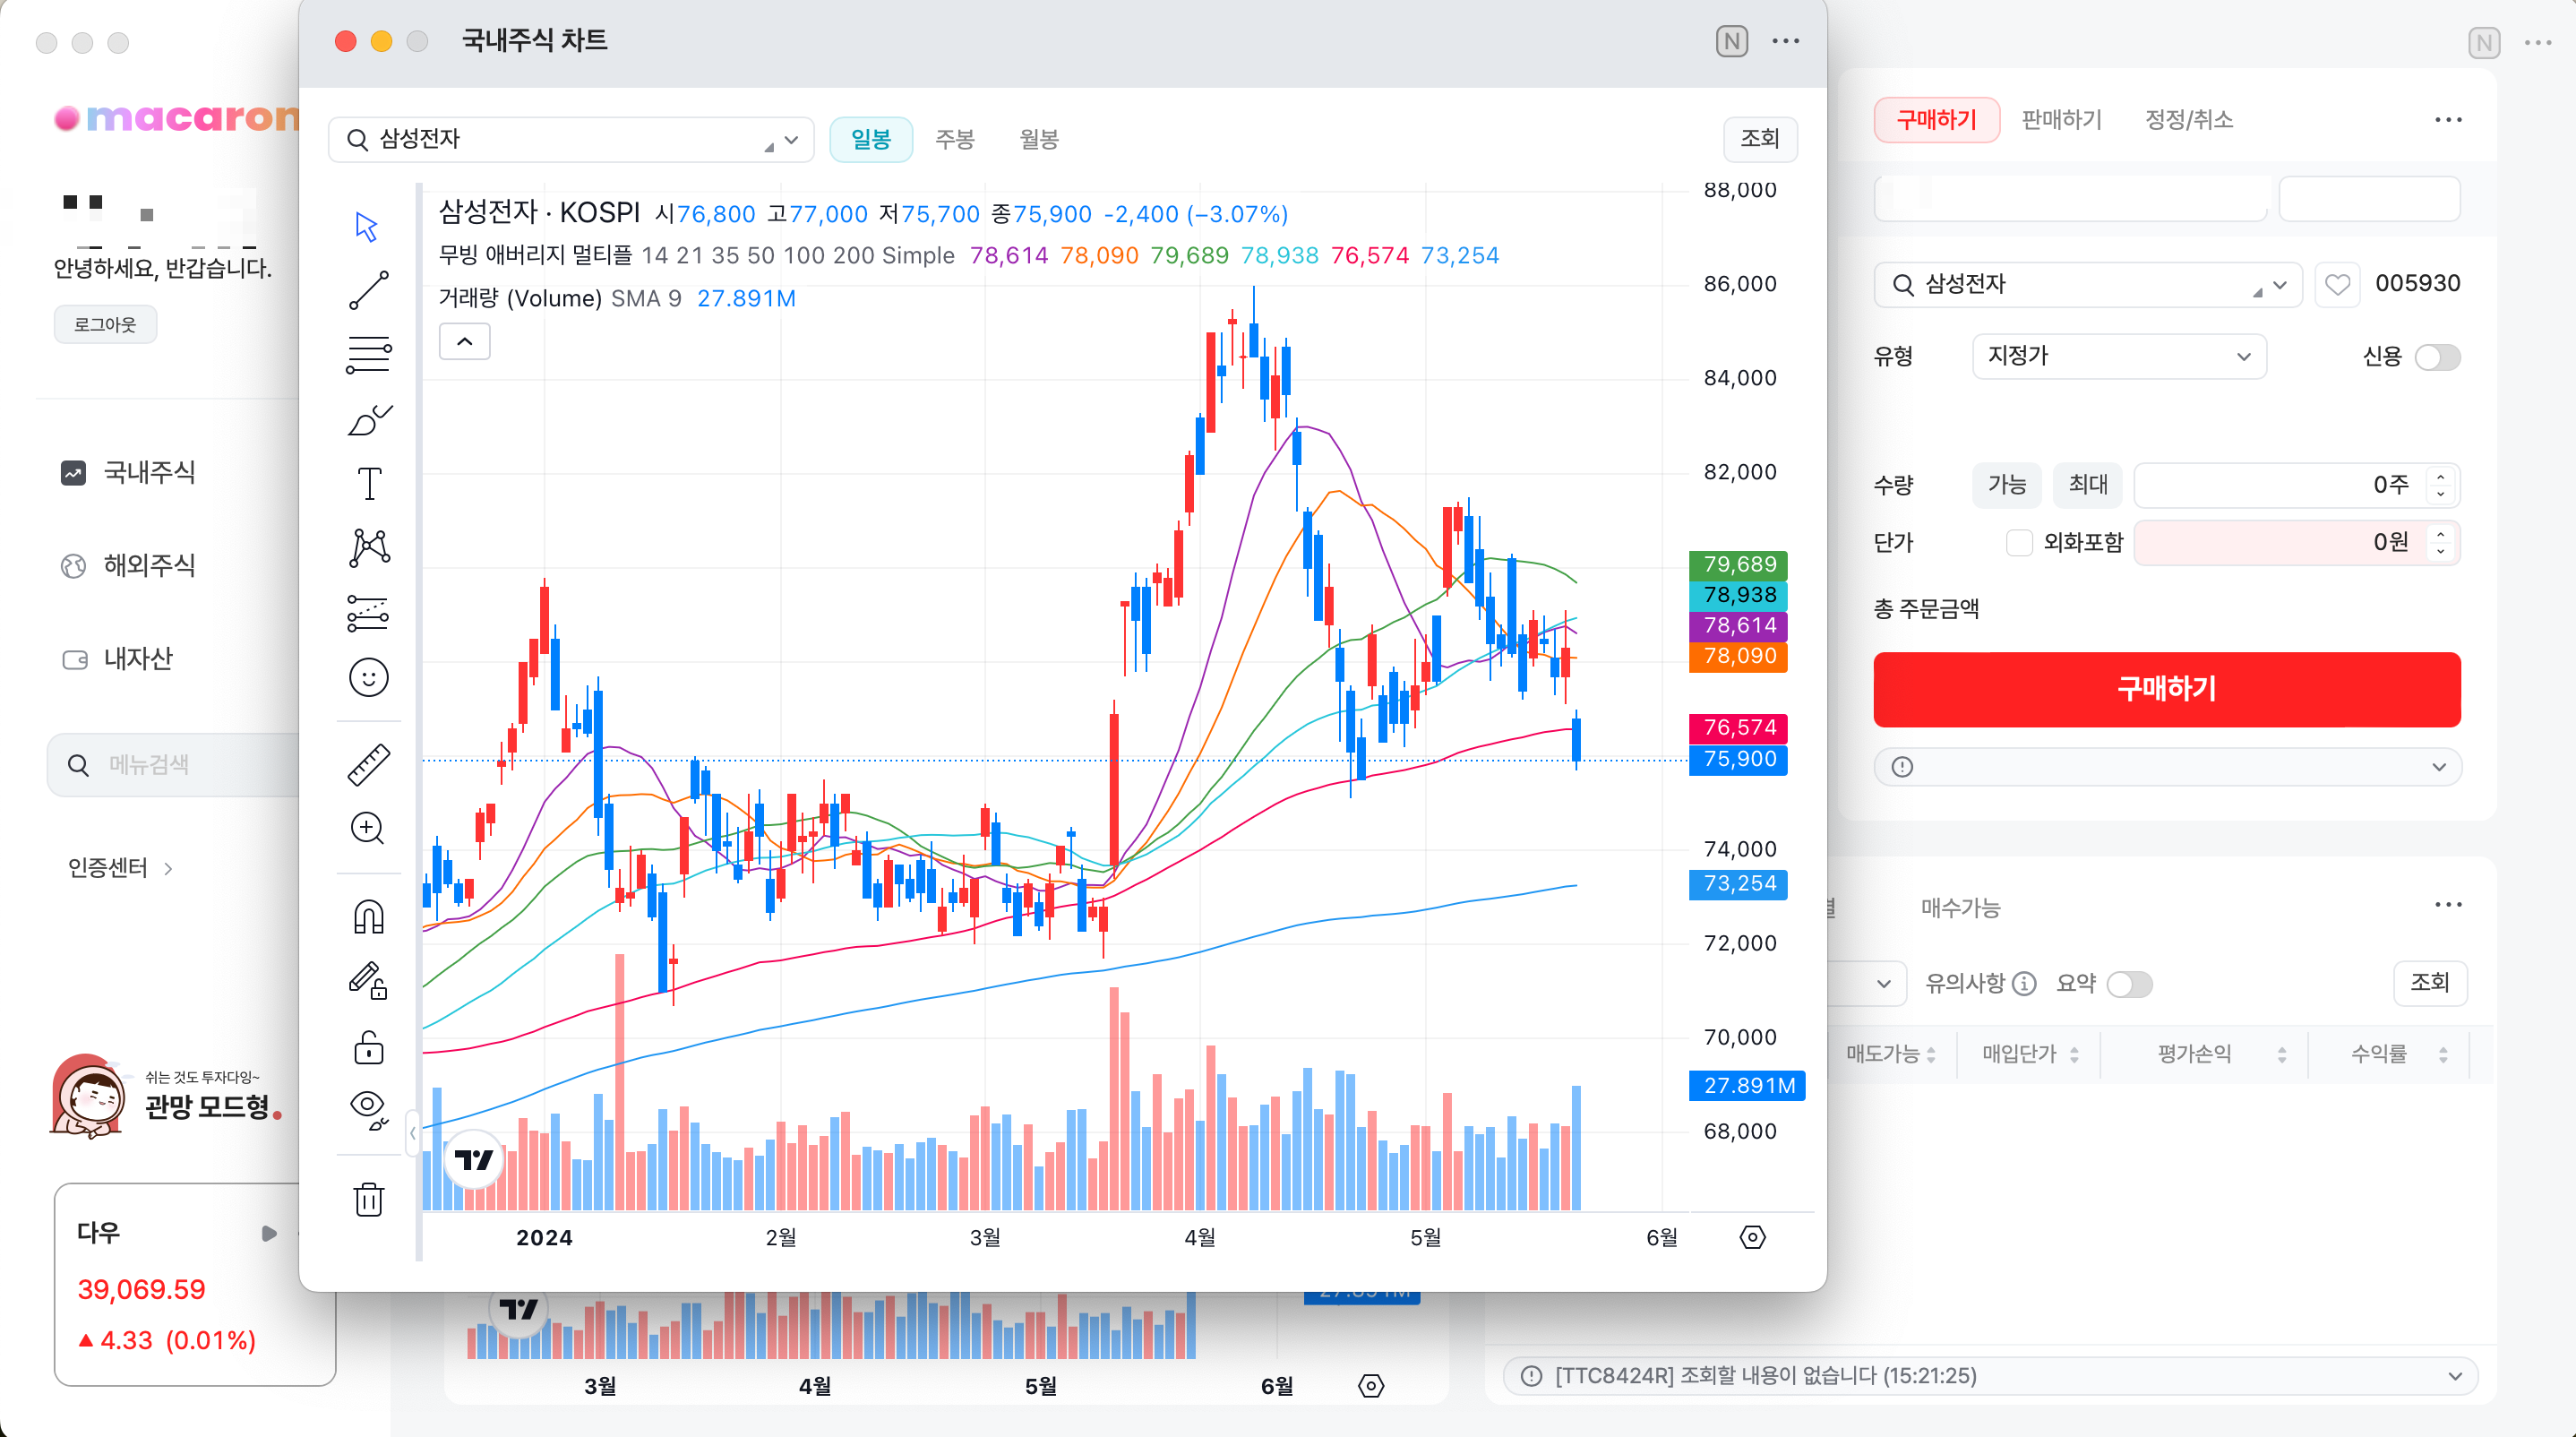Open the Fibonacci retracement tool
Image resolution: width=2576 pixels, height=1437 pixels.
(368, 355)
